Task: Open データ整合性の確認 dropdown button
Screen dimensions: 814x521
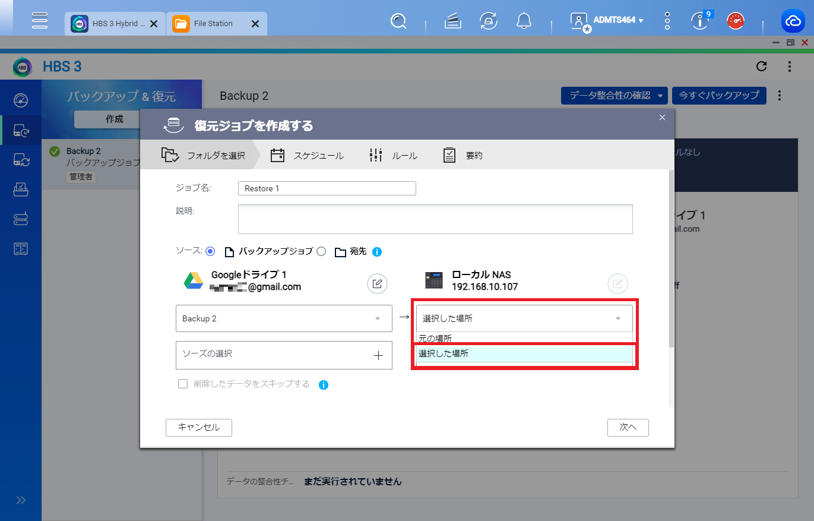Action: click(615, 96)
